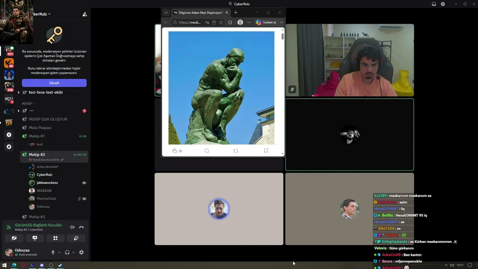Open the Odeszaa user profile panel
Viewport: 478px width, 269px height.
25,252
